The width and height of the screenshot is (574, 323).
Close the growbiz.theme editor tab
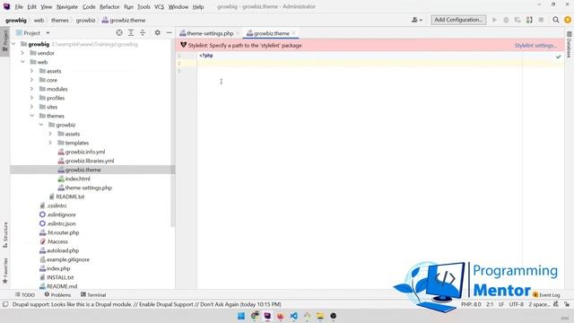tap(293, 33)
